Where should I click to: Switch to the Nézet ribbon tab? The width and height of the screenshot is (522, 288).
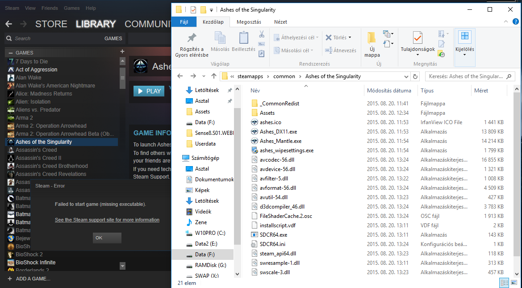point(280,22)
